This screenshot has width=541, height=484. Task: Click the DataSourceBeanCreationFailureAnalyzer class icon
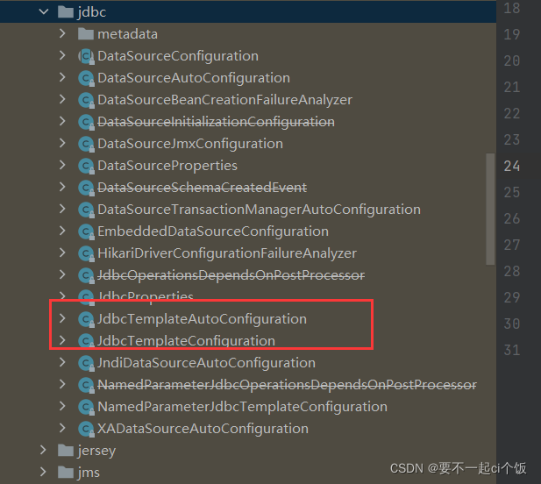coord(86,100)
